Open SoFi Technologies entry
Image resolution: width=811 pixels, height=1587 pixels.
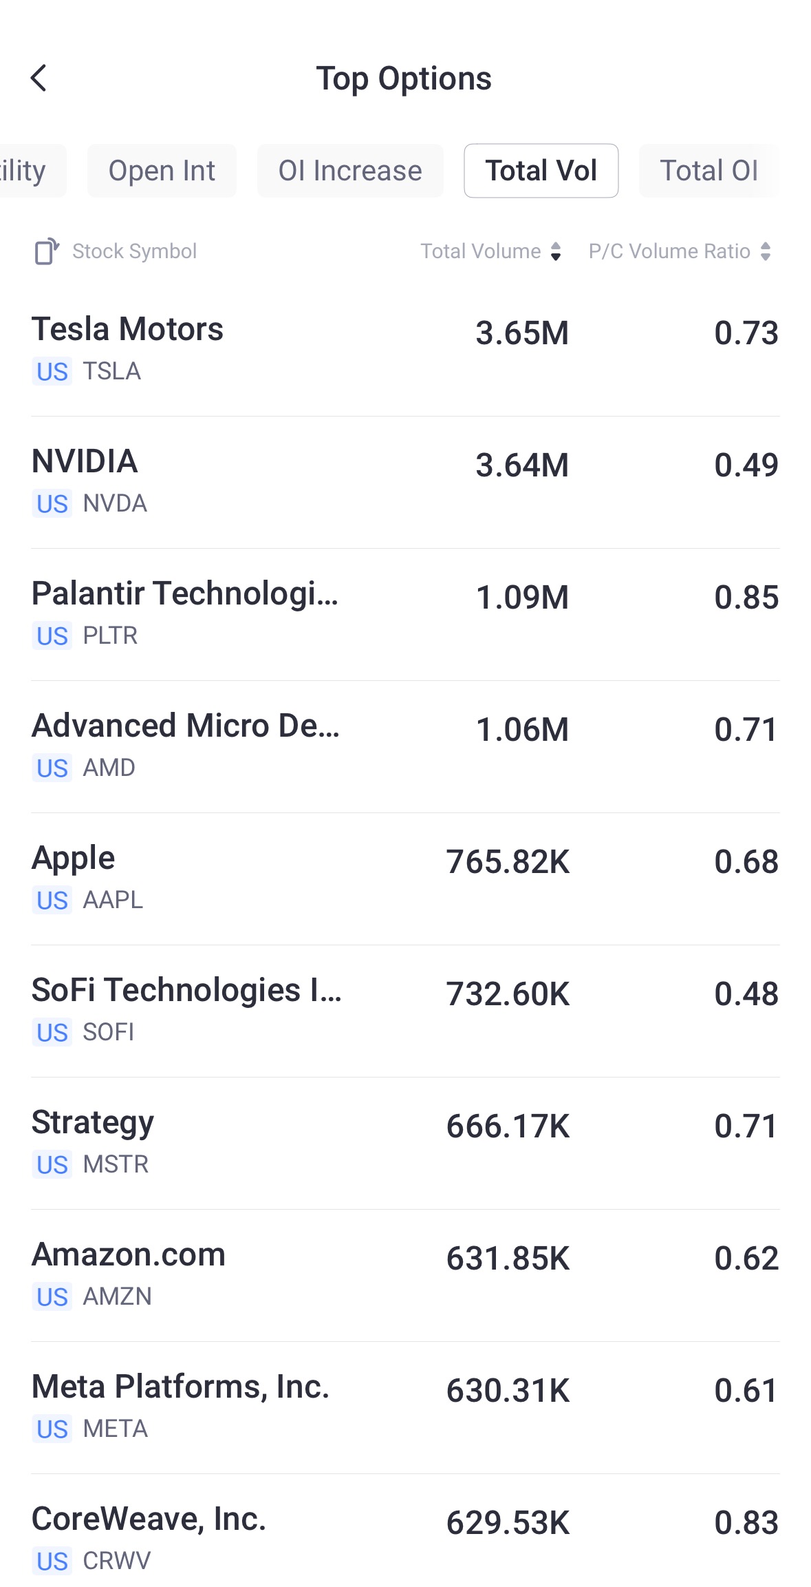(x=405, y=1010)
